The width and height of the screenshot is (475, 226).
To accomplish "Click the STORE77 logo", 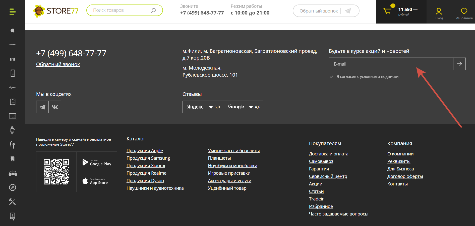I will 56,11.
